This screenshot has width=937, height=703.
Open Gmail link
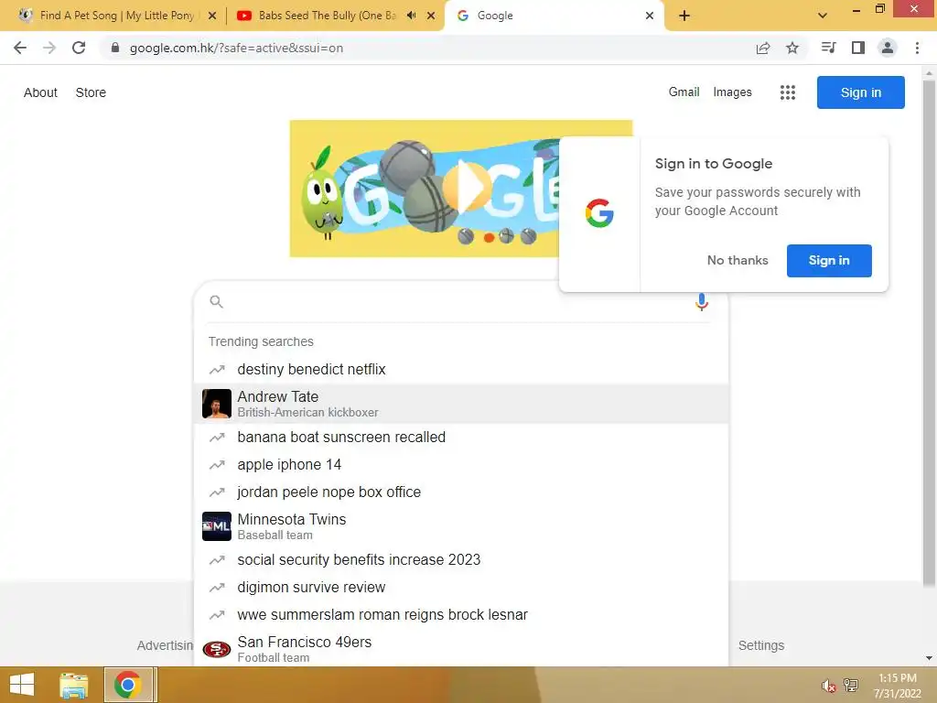click(x=684, y=92)
